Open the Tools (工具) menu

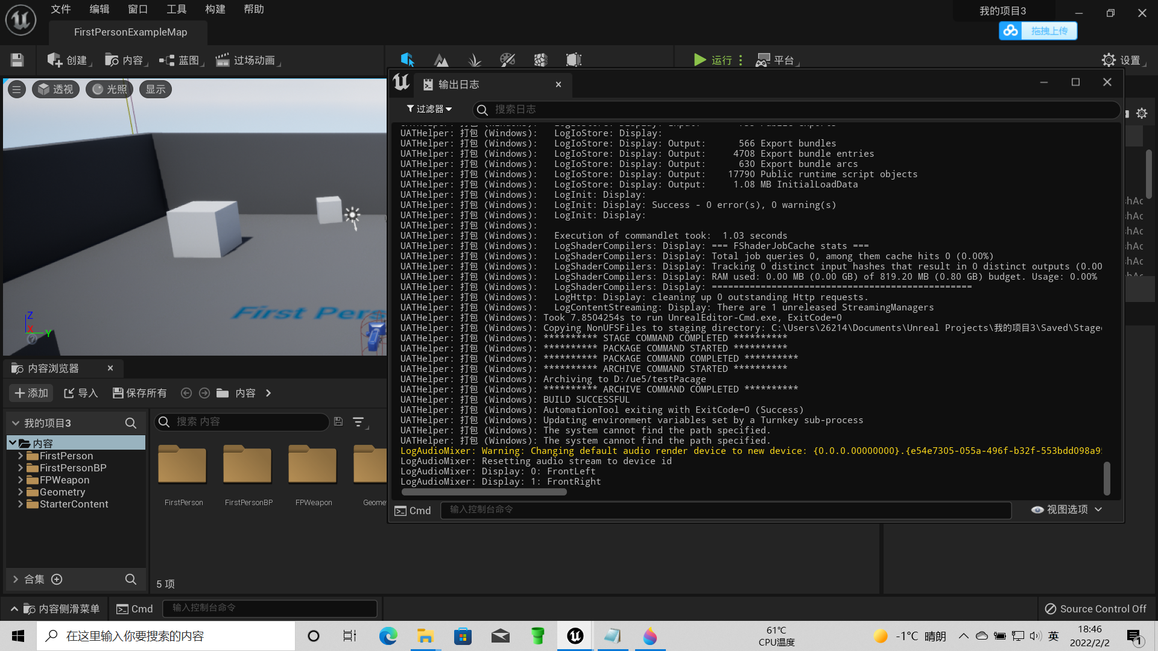tap(177, 9)
